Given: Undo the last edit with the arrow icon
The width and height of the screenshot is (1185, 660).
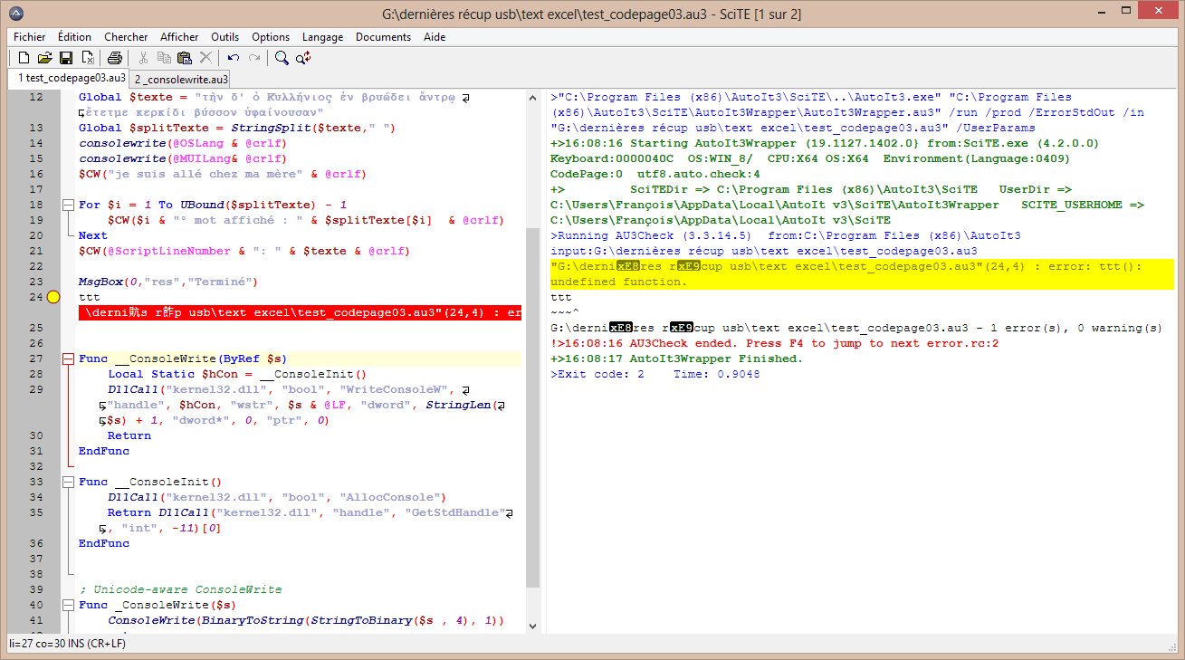Looking at the screenshot, I should tap(234, 58).
